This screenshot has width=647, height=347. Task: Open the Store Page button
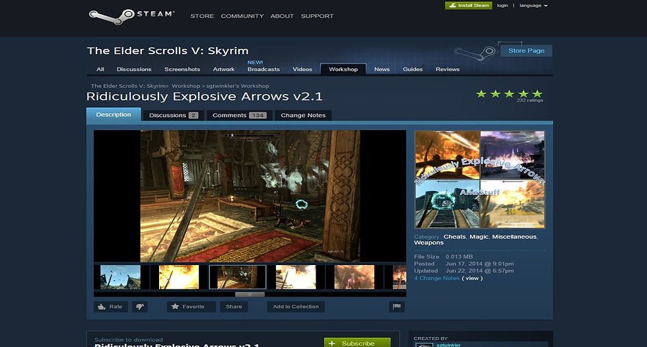[x=526, y=51]
